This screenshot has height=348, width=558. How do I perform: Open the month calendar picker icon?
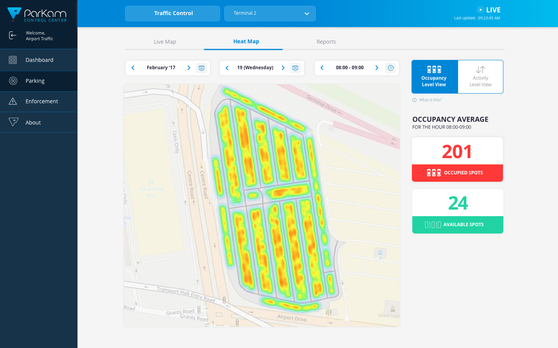click(201, 68)
